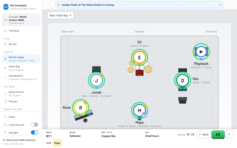Click the Upstage label
Image resolution: width=237 pixels, height=148 pixels.
click(139, 31)
